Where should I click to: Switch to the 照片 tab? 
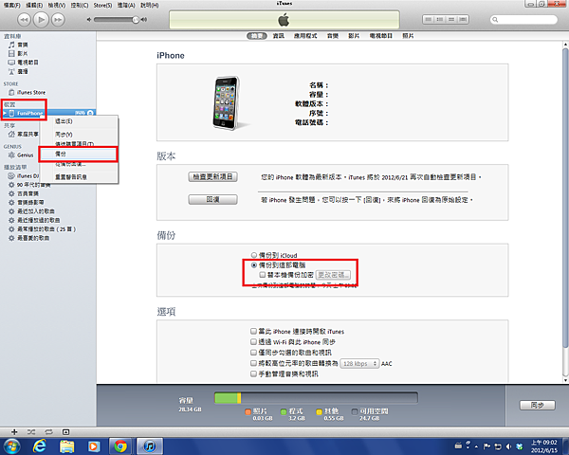click(408, 36)
